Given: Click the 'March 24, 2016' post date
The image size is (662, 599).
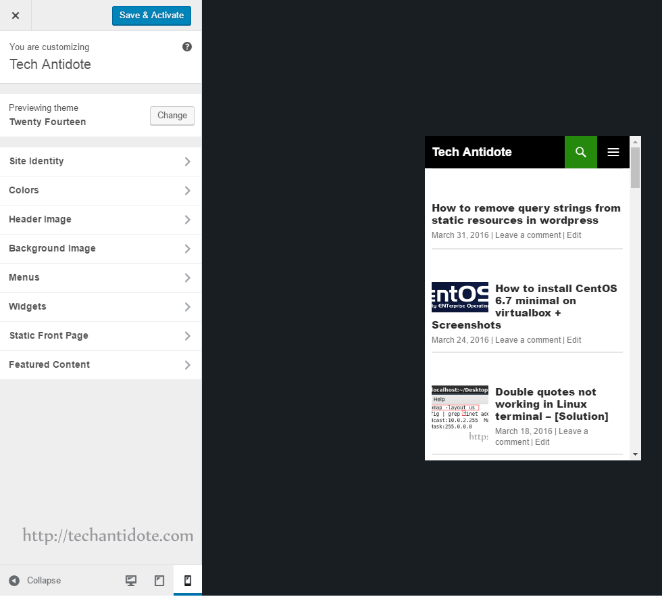Looking at the screenshot, I should pyautogui.click(x=460, y=340).
